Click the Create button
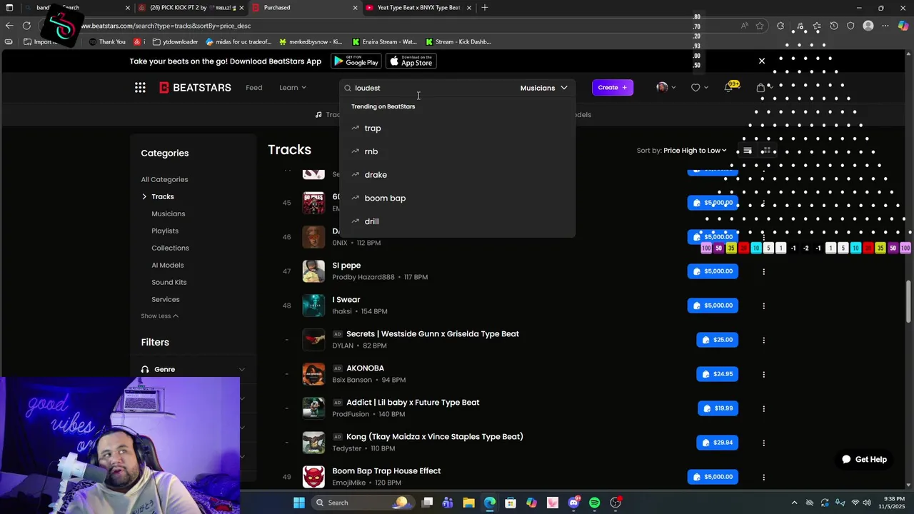This screenshot has height=514, width=914. [x=613, y=88]
